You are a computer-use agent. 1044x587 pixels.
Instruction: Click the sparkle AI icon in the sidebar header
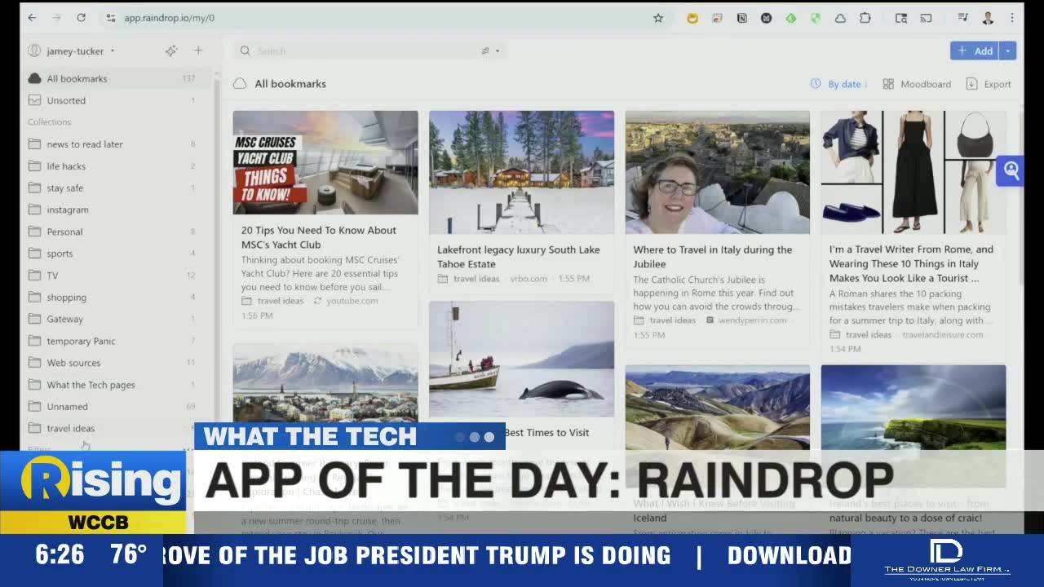[171, 51]
